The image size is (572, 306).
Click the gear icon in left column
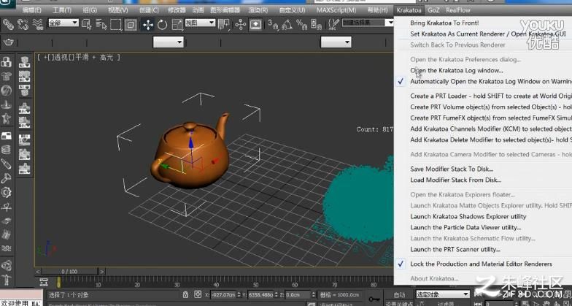pyautogui.click(x=6, y=193)
